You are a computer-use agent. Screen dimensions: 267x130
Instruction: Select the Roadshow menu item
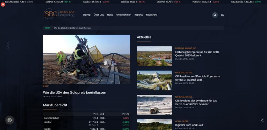click(x=152, y=15)
